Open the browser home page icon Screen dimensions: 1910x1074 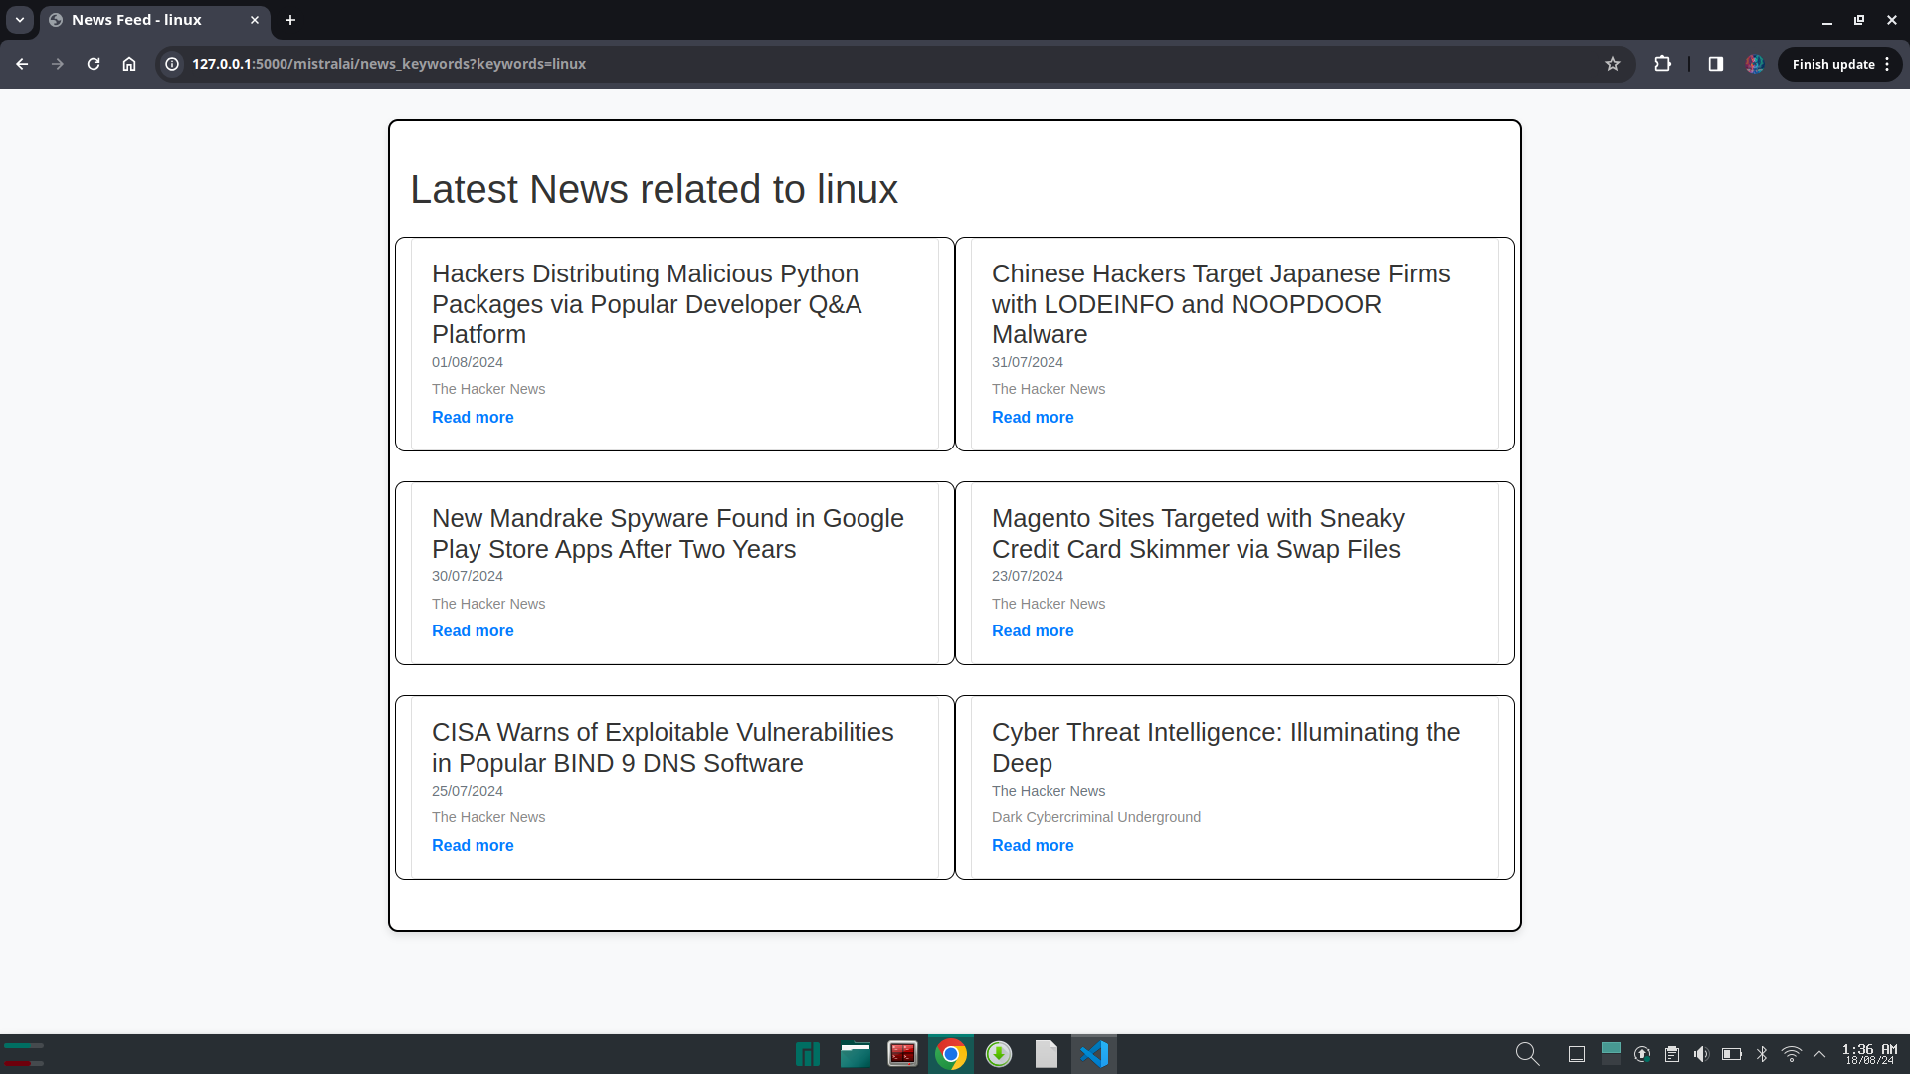pyautogui.click(x=129, y=64)
